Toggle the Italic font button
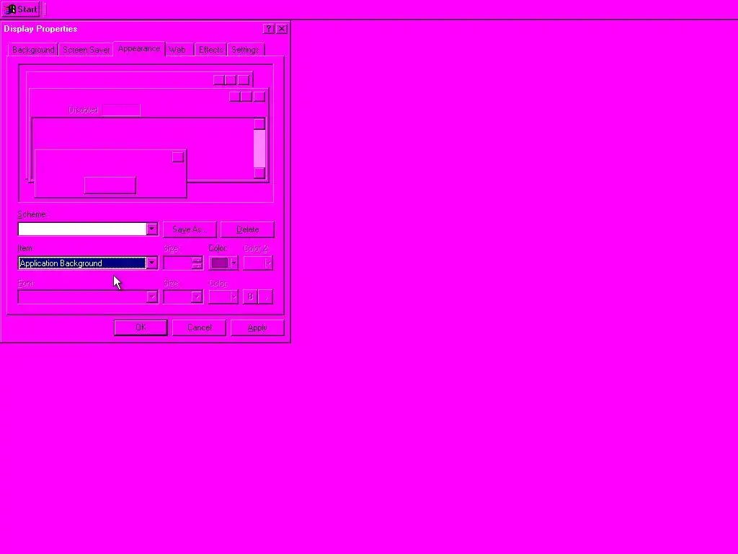 (266, 296)
